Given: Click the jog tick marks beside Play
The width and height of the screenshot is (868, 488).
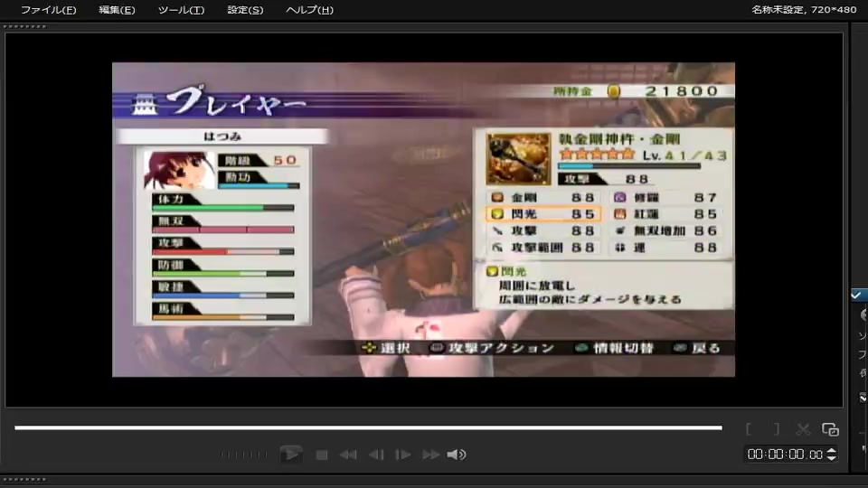Looking at the screenshot, I should pos(243,455).
